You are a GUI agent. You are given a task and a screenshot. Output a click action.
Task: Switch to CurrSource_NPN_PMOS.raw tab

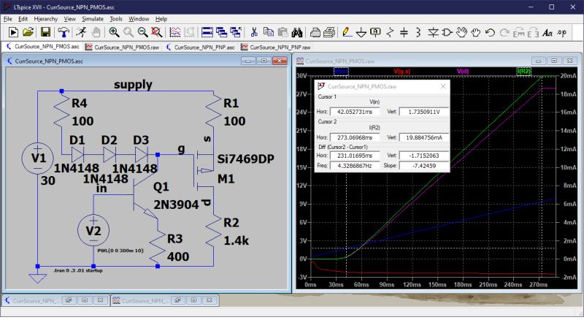(123, 47)
